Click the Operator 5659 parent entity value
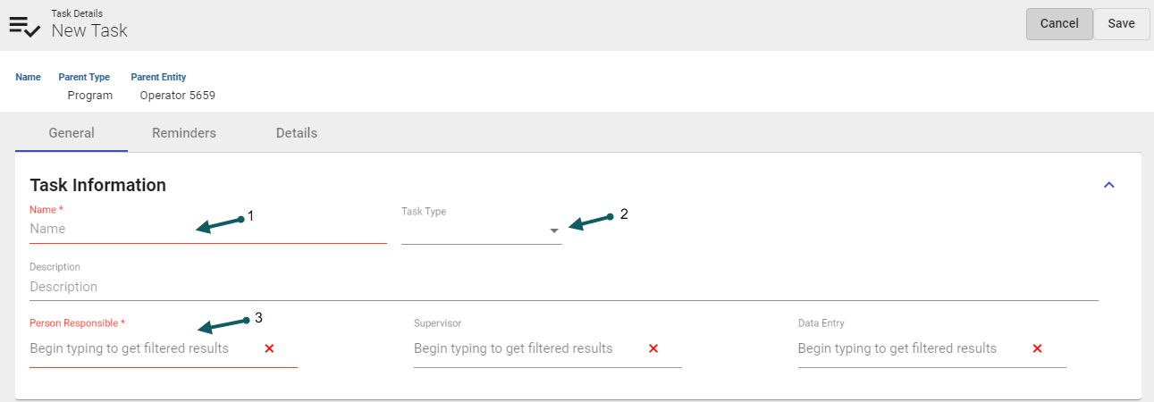1154x402 pixels. click(177, 96)
